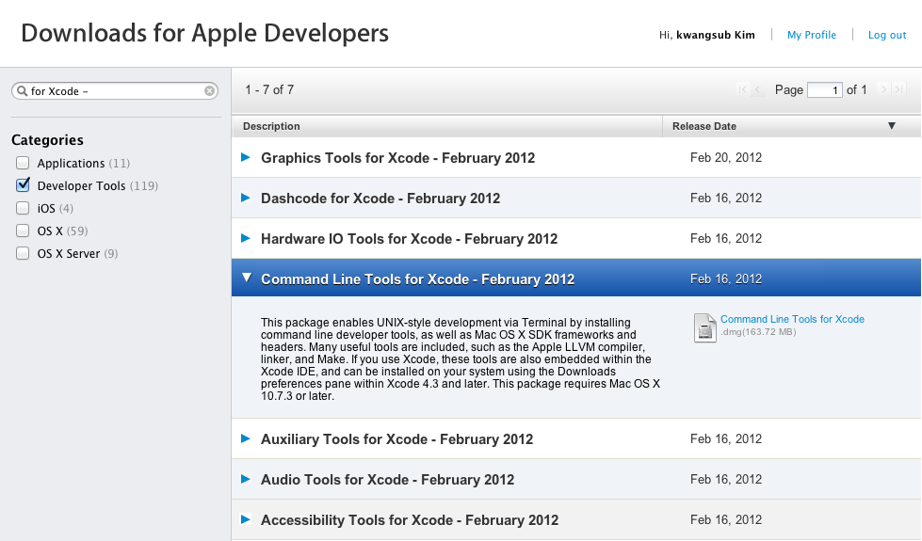Screen dimensions: 922x541
Task: Click the Developer Tools category label
Action: [x=81, y=185]
